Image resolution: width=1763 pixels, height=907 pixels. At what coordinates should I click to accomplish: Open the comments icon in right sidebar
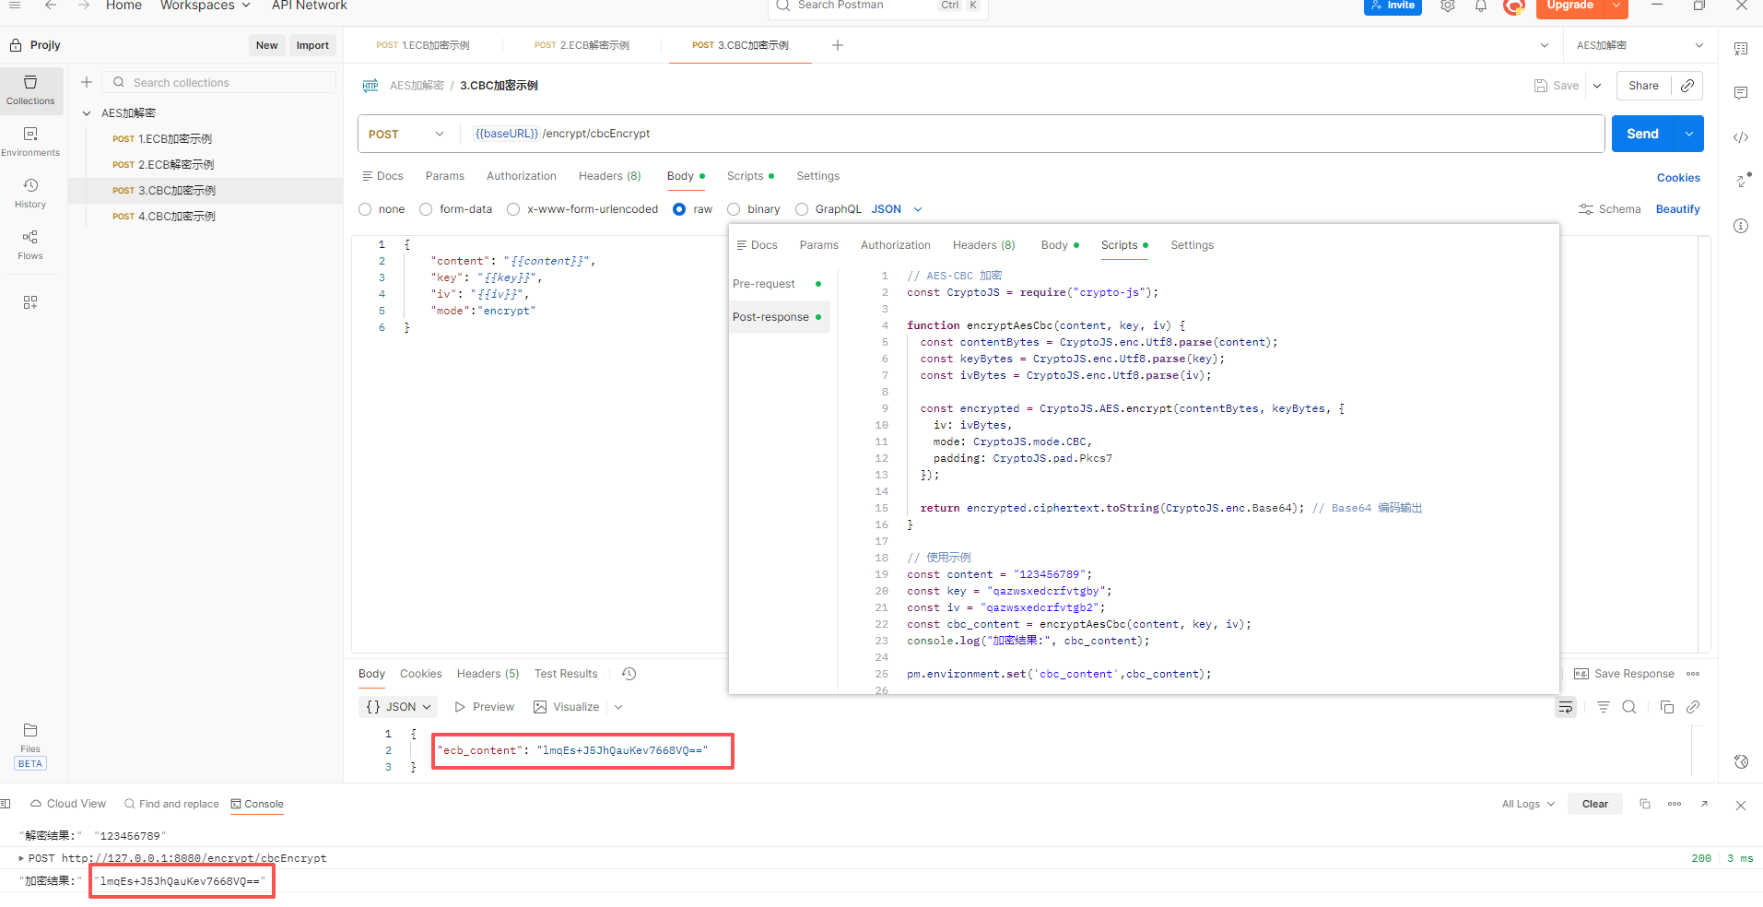[1741, 93]
